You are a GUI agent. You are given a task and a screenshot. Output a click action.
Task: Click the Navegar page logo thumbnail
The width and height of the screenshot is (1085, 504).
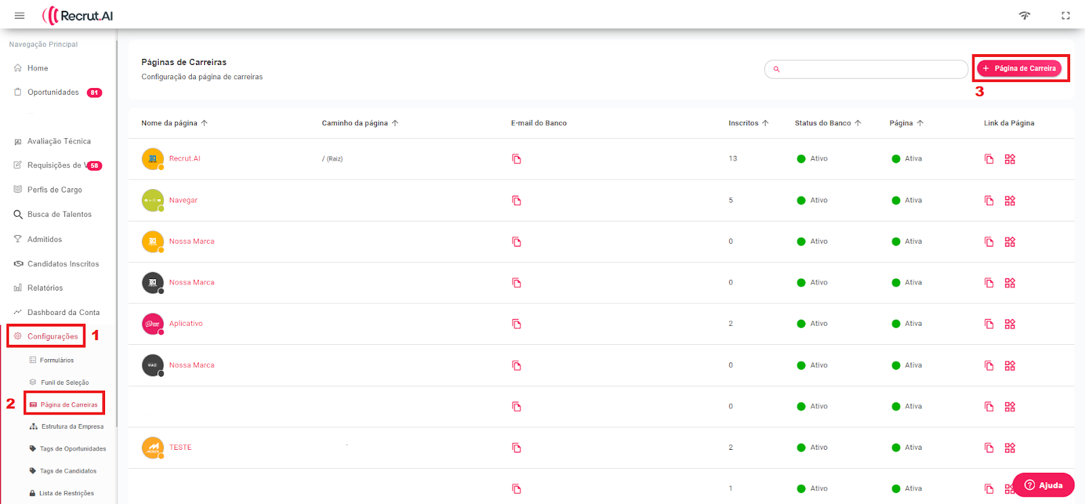tap(153, 201)
